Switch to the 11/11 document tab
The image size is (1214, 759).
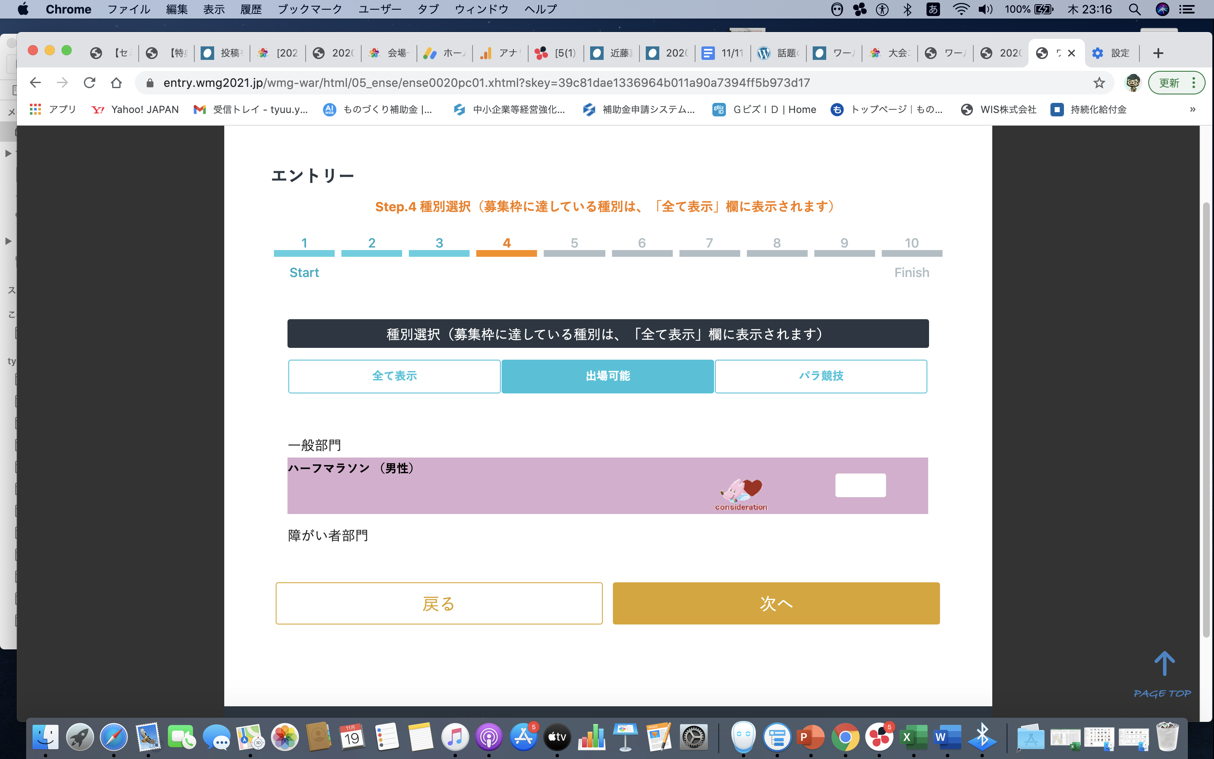click(723, 53)
